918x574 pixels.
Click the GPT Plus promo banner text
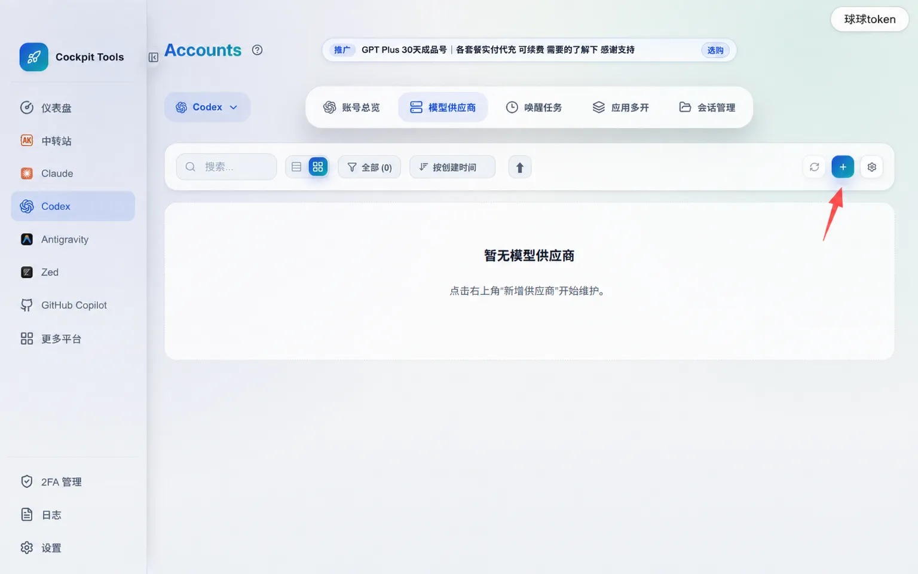point(498,50)
